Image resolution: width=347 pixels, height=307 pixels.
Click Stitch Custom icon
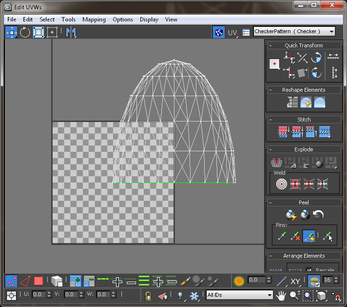coord(325,132)
